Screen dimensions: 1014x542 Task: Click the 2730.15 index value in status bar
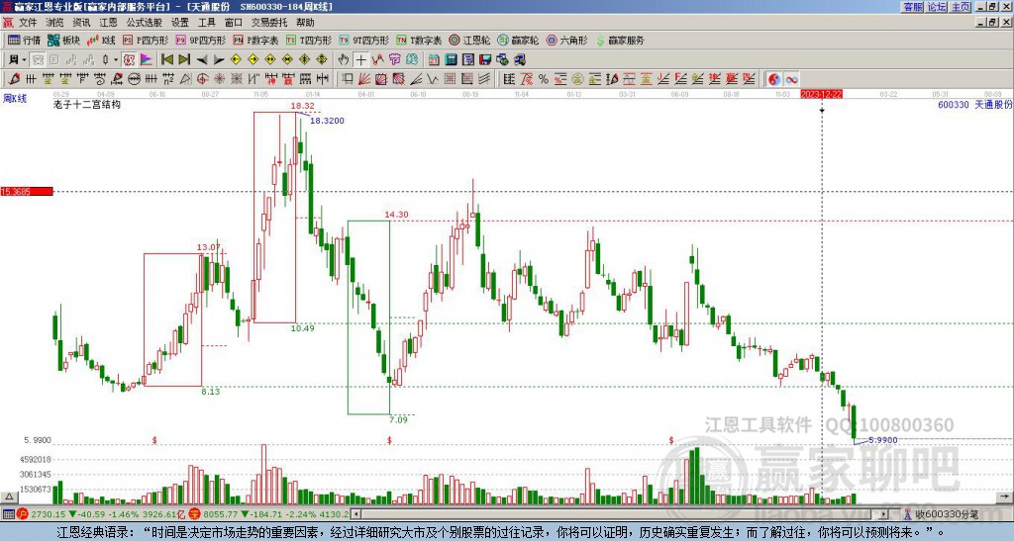pyautogui.click(x=50, y=514)
